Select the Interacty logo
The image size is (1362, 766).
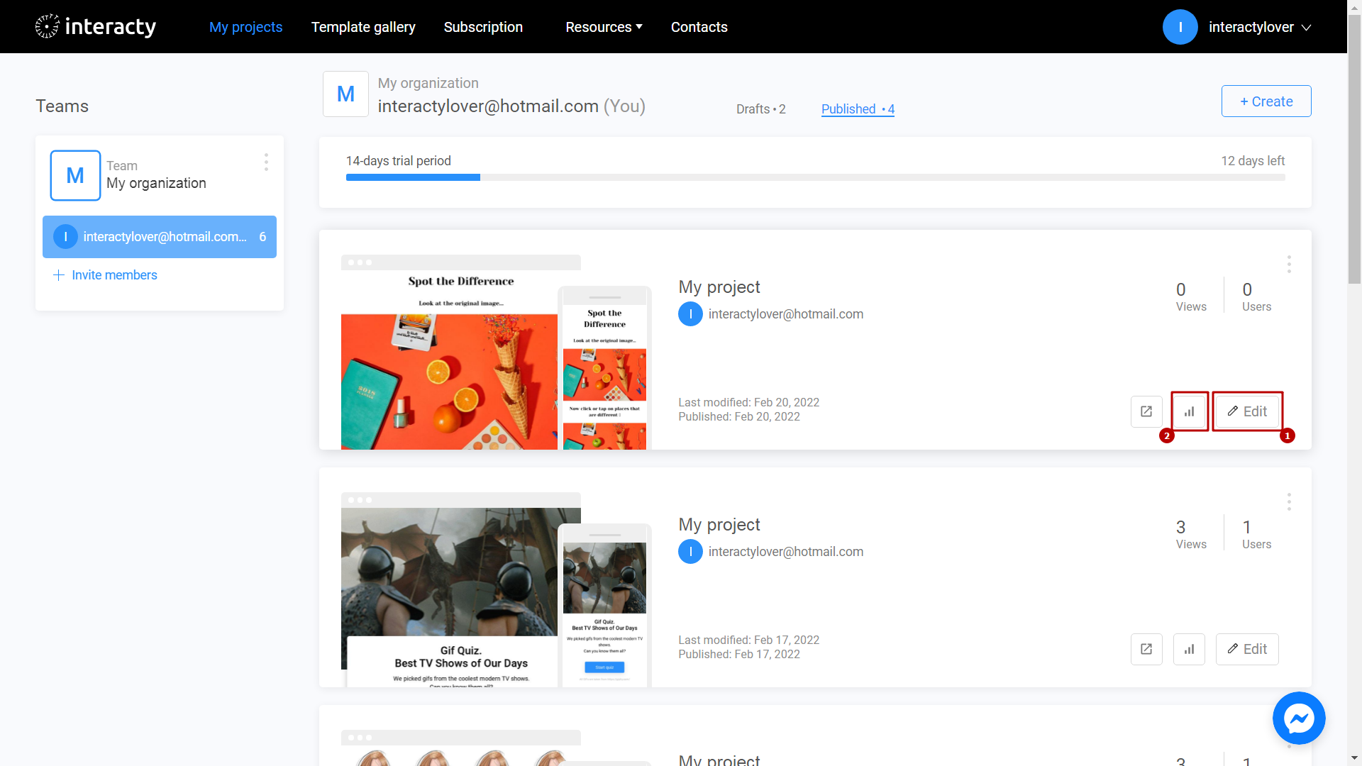[x=94, y=26]
